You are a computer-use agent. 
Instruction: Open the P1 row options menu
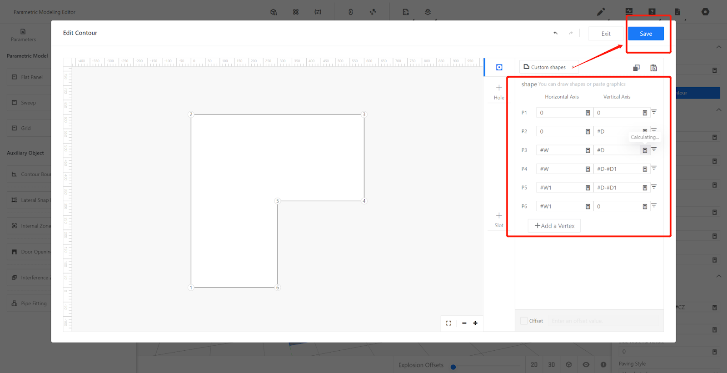(x=654, y=112)
